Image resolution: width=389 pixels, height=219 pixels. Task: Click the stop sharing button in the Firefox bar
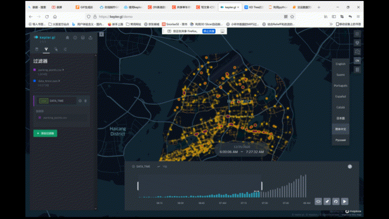tap(209, 31)
